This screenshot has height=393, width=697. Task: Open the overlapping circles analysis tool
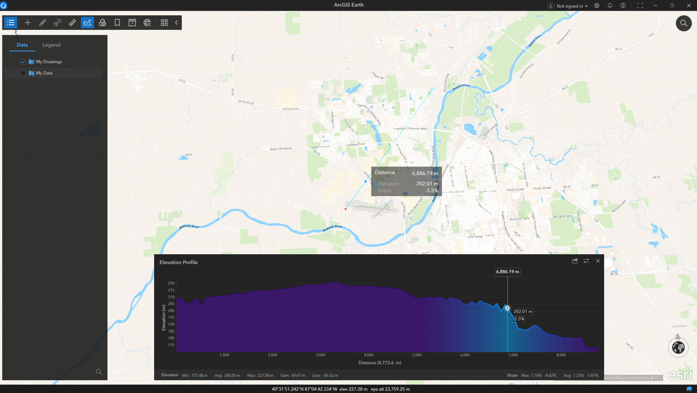[102, 23]
